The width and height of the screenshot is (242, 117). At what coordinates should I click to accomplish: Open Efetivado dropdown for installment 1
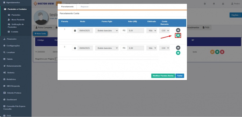point(151,31)
